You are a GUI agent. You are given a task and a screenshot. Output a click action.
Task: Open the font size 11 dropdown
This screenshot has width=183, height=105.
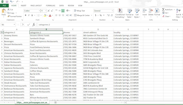click(x=46, y=11)
